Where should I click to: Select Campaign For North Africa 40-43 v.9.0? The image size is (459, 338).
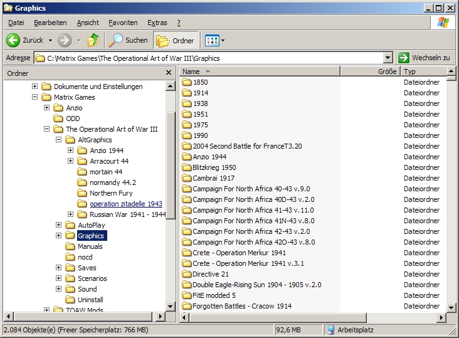(x=251, y=189)
